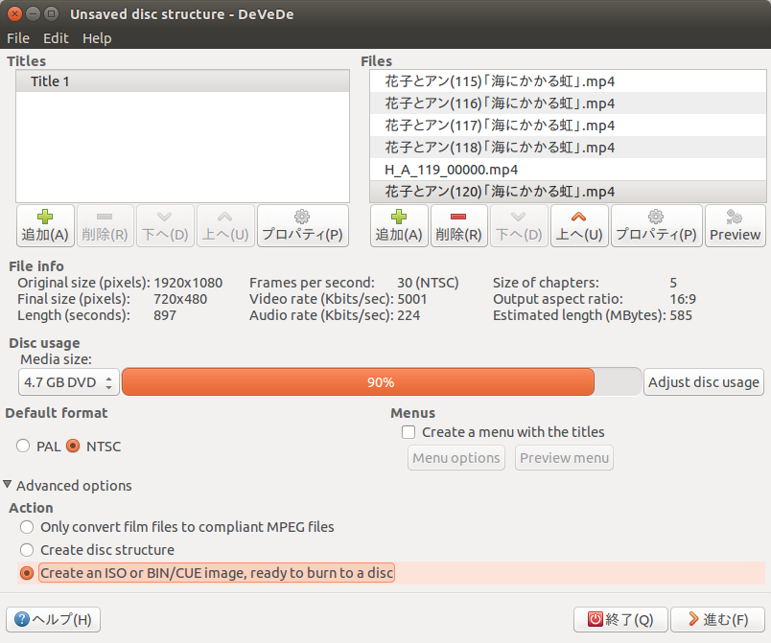
Task: Select file 花子とアン(115) in Files list
Action: (568, 81)
